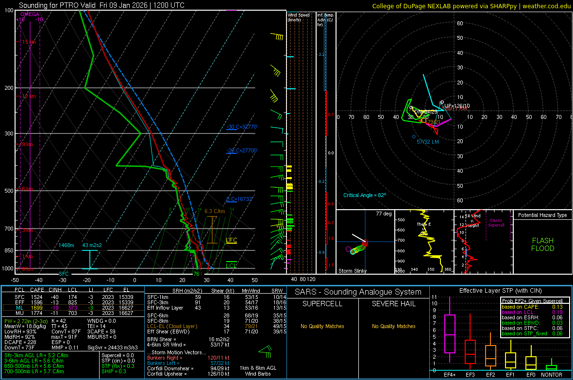Image resolution: width=573 pixels, height=380 pixels.
Task: Click the 700-500mb LR = 5.7 C/km line
Action: 34,372
